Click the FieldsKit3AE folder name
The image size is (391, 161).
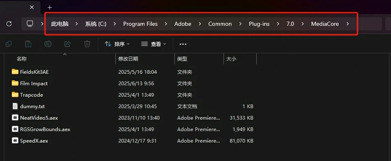coord(34,72)
